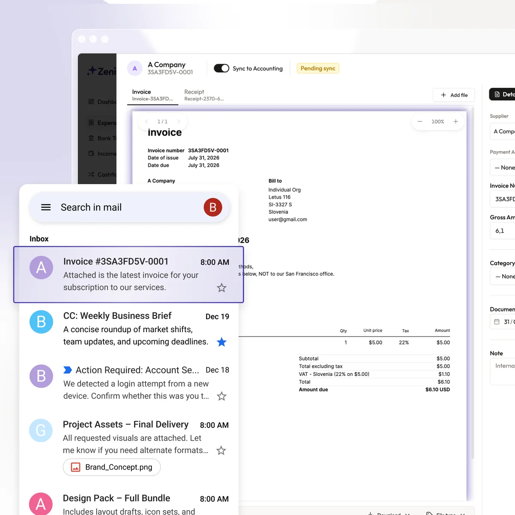The height and width of the screenshot is (515, 515).
Task: Star the Invoice #3SA3FD5V-0001 email
Action: 221,288
